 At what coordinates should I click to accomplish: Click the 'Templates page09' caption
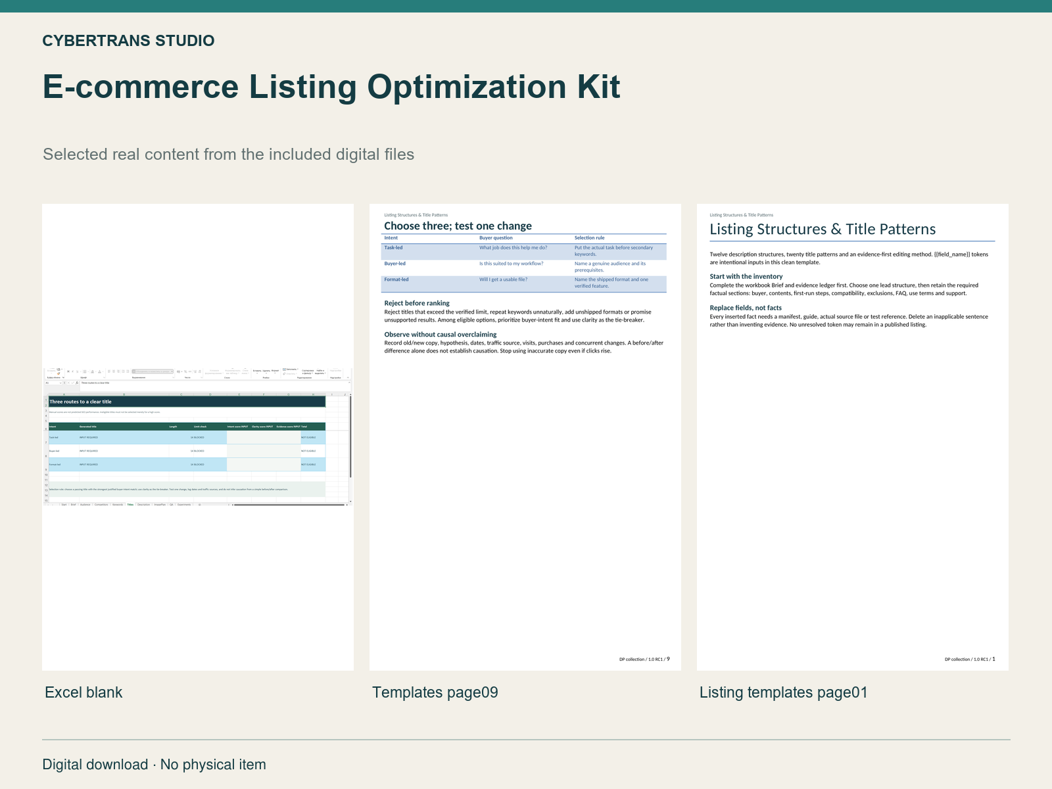(x=435, y=692)
